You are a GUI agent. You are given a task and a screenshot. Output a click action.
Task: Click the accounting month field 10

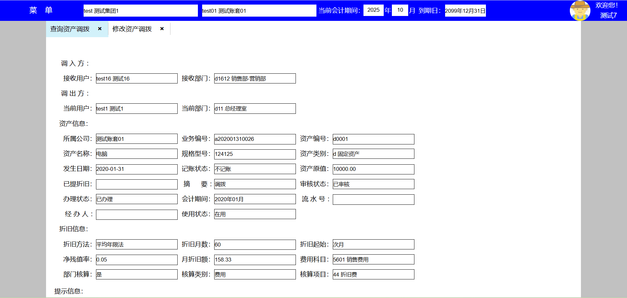[x=400, y=10]
